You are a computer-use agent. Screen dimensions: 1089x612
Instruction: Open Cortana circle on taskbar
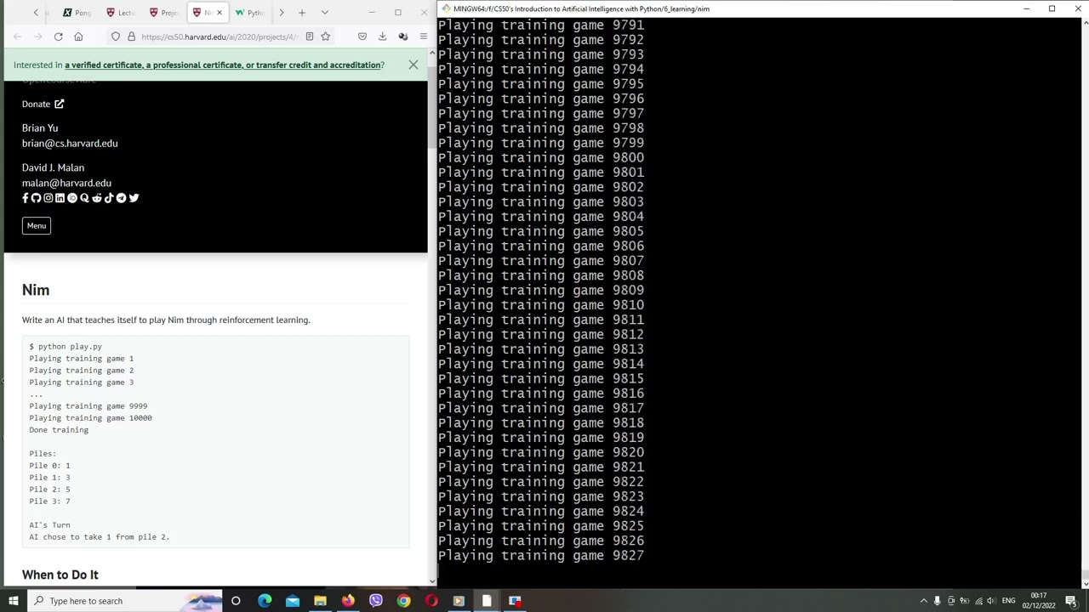click(236, 601)
